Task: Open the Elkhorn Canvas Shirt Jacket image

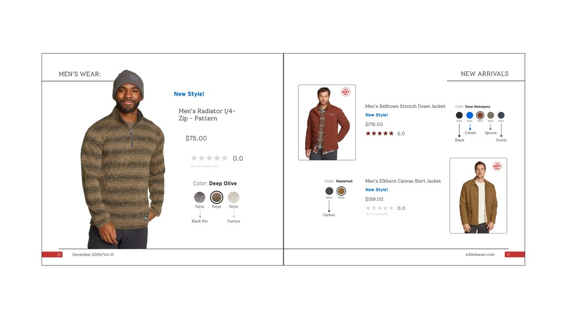Action: pyautogui.click(x=478, y=195)
